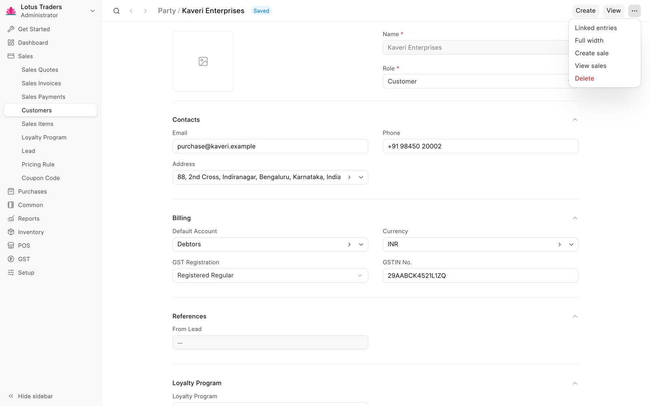Click the Lotus Traders logo icon
The height and width of the screenshot is (406, 650).
(x=11, y=11)
